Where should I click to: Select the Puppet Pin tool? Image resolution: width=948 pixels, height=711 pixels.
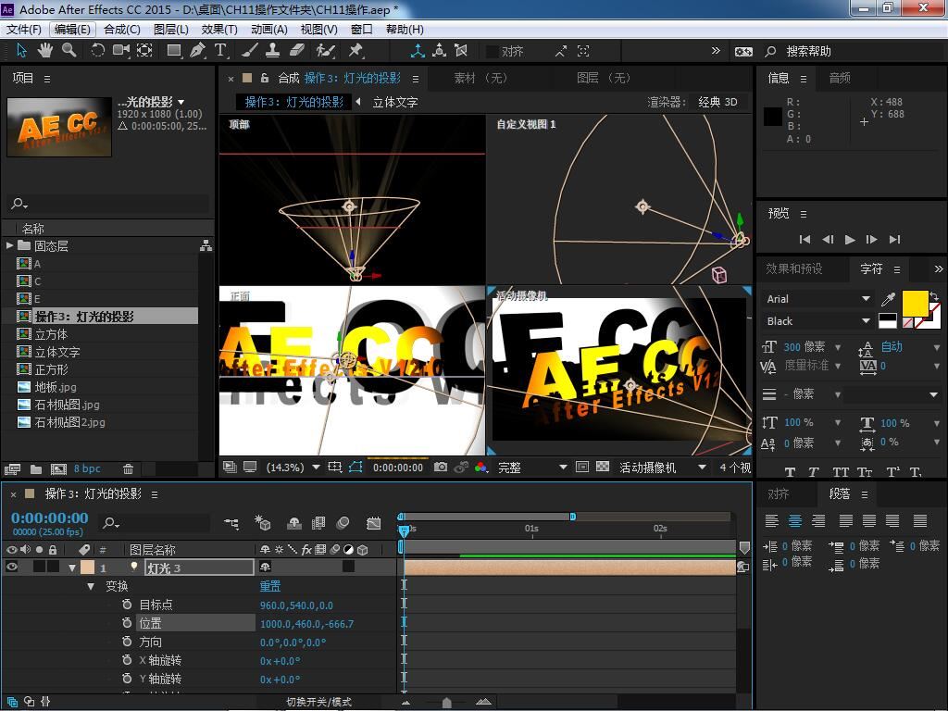(355, 51)
